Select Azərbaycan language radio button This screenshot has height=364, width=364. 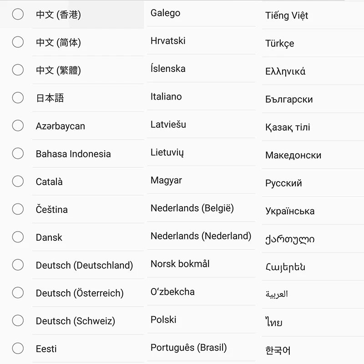[18, 126]
